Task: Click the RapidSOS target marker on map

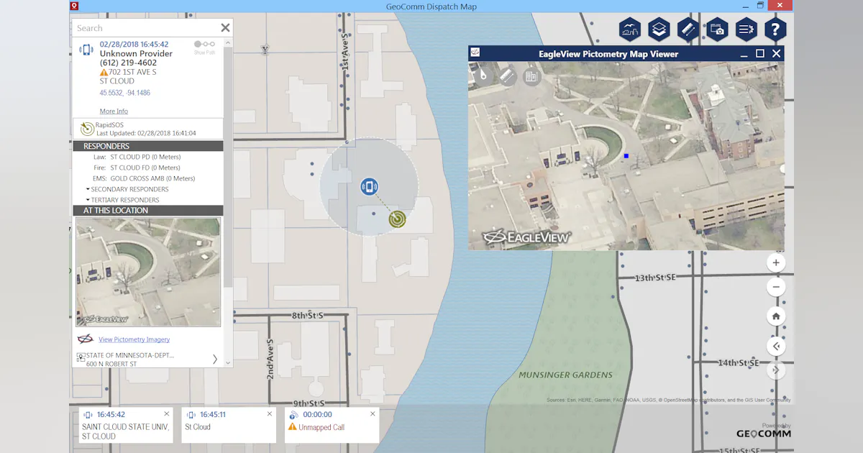Action: click(x=397, y=219)
